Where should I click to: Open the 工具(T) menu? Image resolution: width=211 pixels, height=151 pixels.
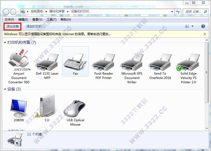point(51,20)
